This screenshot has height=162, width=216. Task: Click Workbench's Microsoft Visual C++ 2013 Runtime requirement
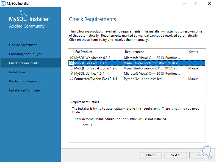[152, 58]
